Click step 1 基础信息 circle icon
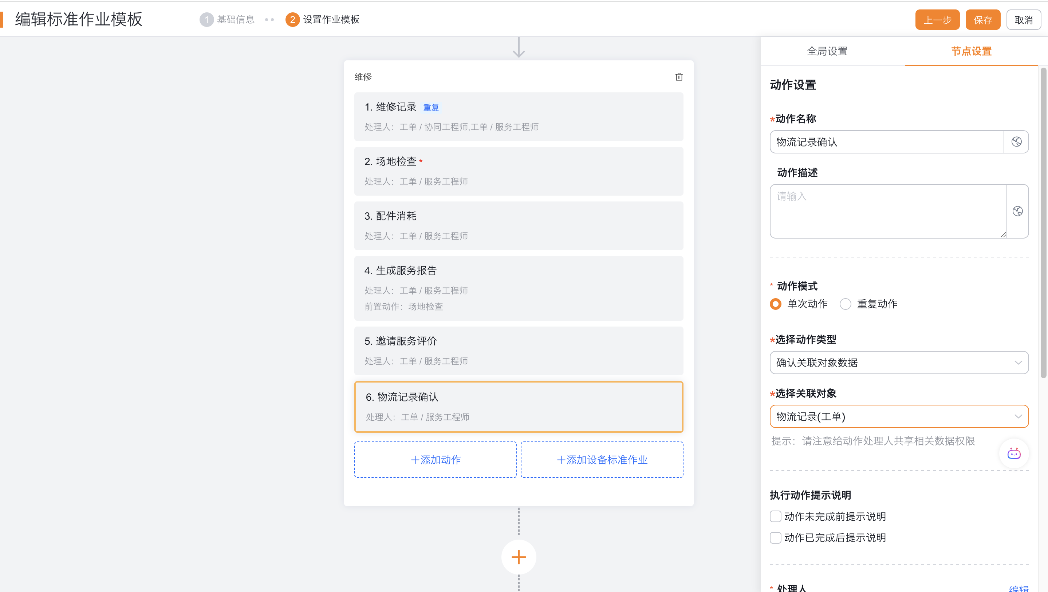 click(x=206, y=20)
